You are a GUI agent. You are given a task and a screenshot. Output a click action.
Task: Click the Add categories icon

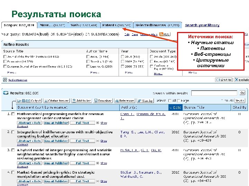5,80
